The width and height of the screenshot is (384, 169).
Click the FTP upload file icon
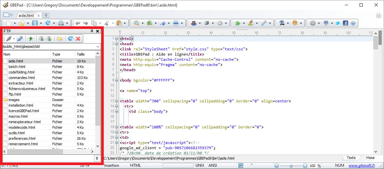(x=49, y=39)
